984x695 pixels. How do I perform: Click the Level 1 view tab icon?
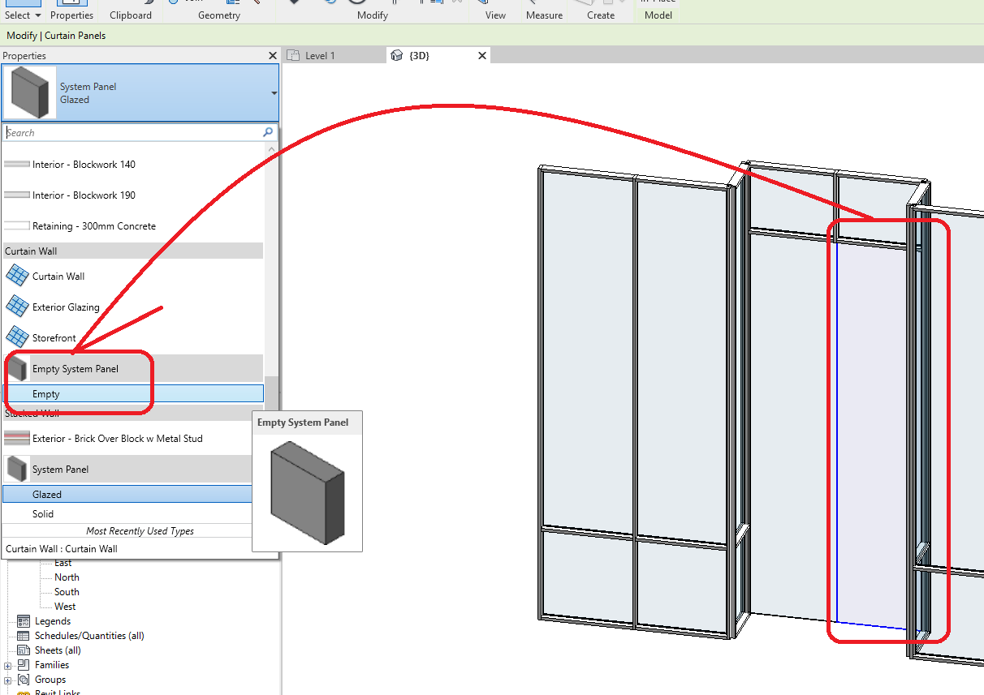tap(296, 55)
